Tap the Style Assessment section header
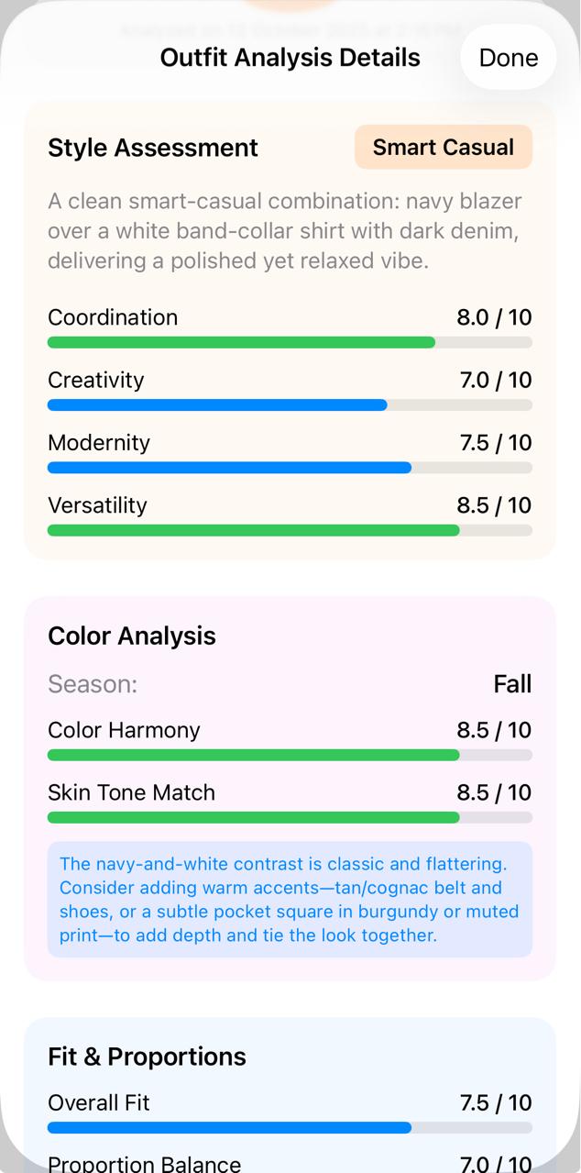The height and width of the screenshot is (1173, 581). (152, 147)
